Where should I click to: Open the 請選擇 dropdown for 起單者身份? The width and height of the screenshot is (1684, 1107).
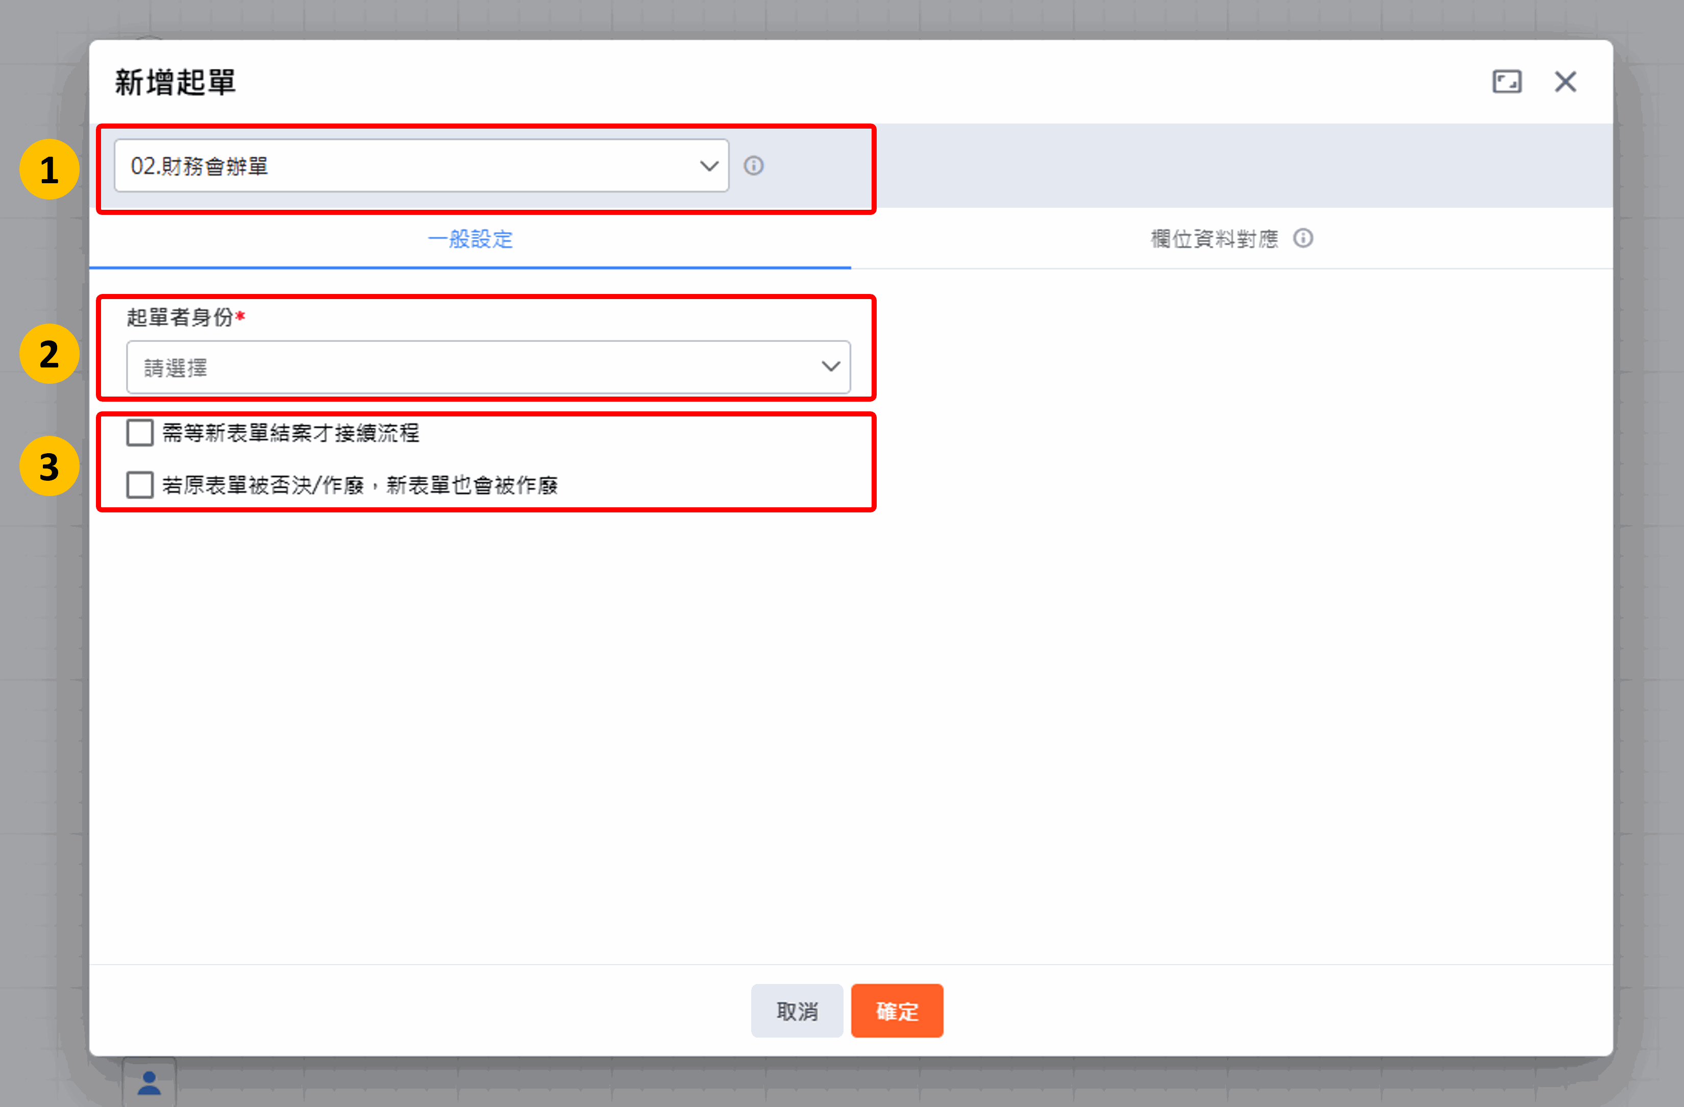(x=488, y=367)
